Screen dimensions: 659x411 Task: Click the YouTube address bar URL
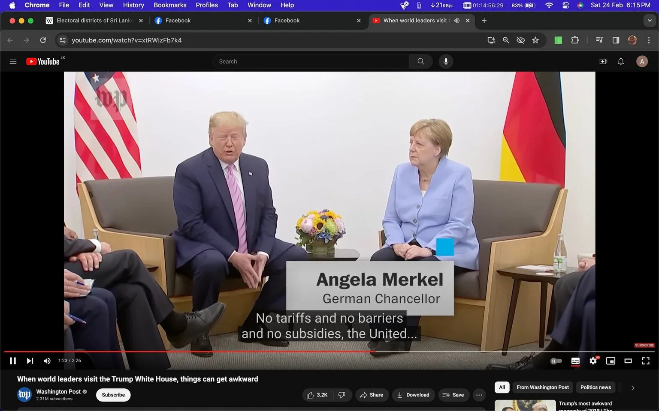[x=127, y=40]
